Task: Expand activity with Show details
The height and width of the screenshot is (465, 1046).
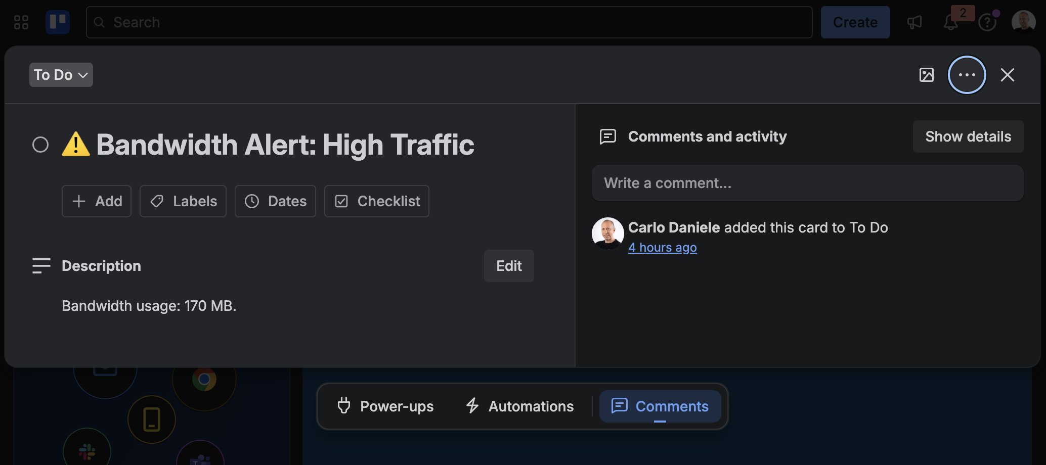Action: [968, 136]
